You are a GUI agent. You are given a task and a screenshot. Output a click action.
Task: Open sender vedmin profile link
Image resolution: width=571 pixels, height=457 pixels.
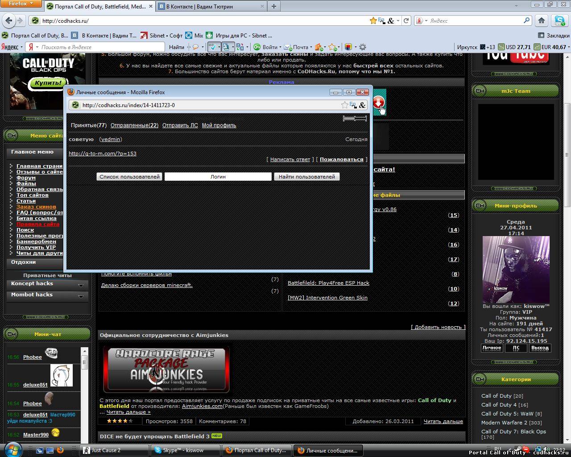point(111,139)
